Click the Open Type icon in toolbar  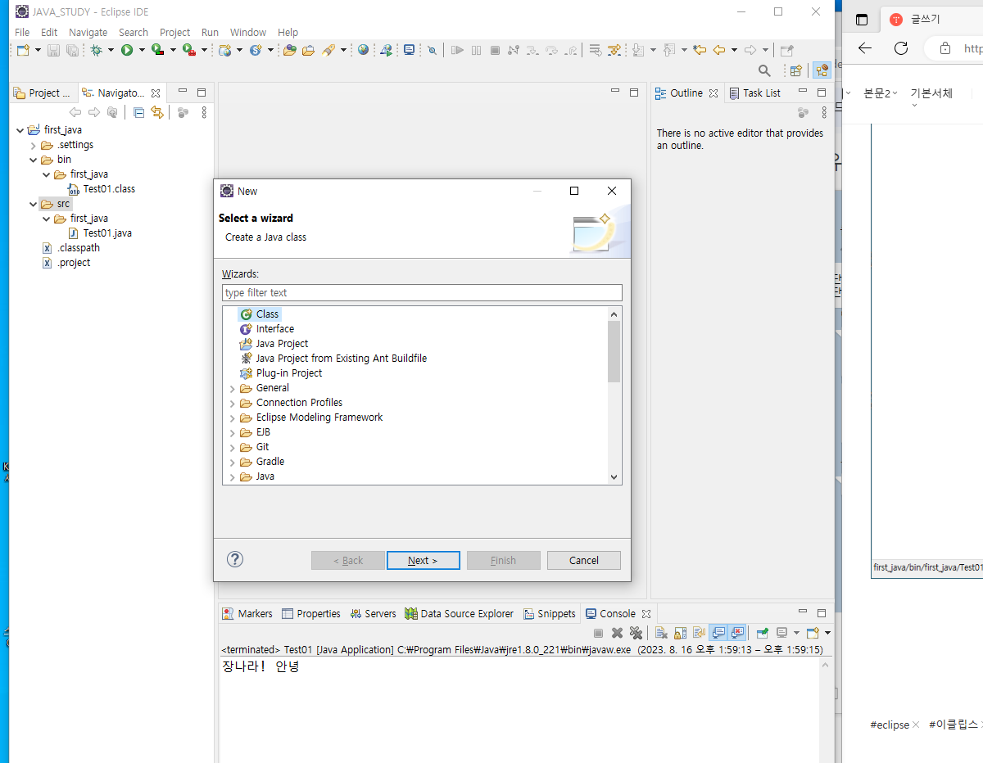288,50
